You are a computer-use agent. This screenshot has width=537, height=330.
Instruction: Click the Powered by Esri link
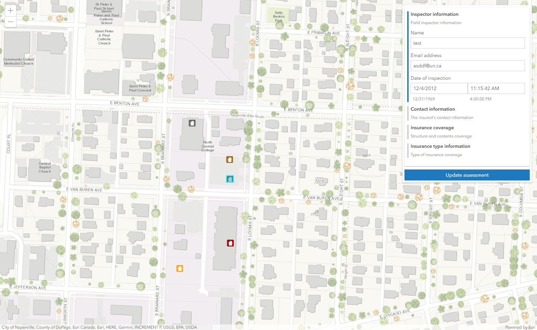pyautogui.click(x=520, y=327)
